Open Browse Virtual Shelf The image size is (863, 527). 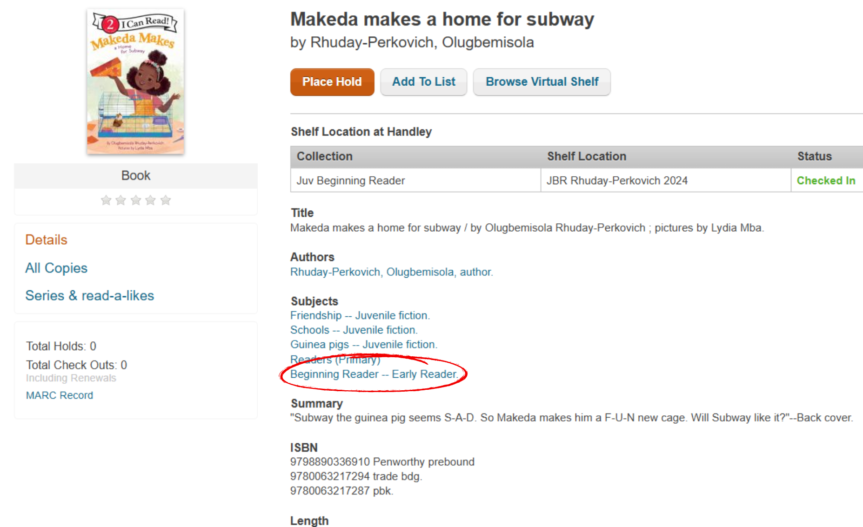(x=542, y=82)
